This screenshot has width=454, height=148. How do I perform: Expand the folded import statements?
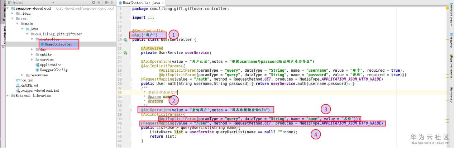point(131,18)
